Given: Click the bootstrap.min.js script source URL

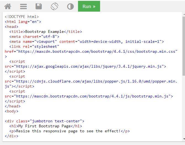Looking at the screenshot, I should pyautogui.click(x=93, y=96).
